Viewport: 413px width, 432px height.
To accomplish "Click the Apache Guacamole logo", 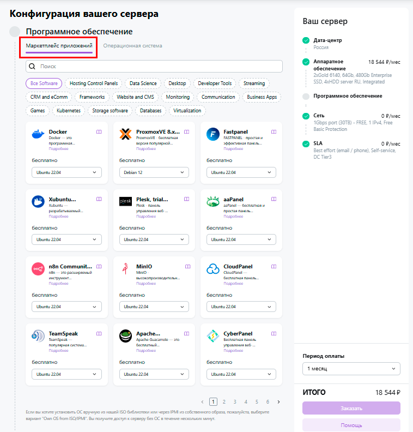I will [x=125, y=336].
